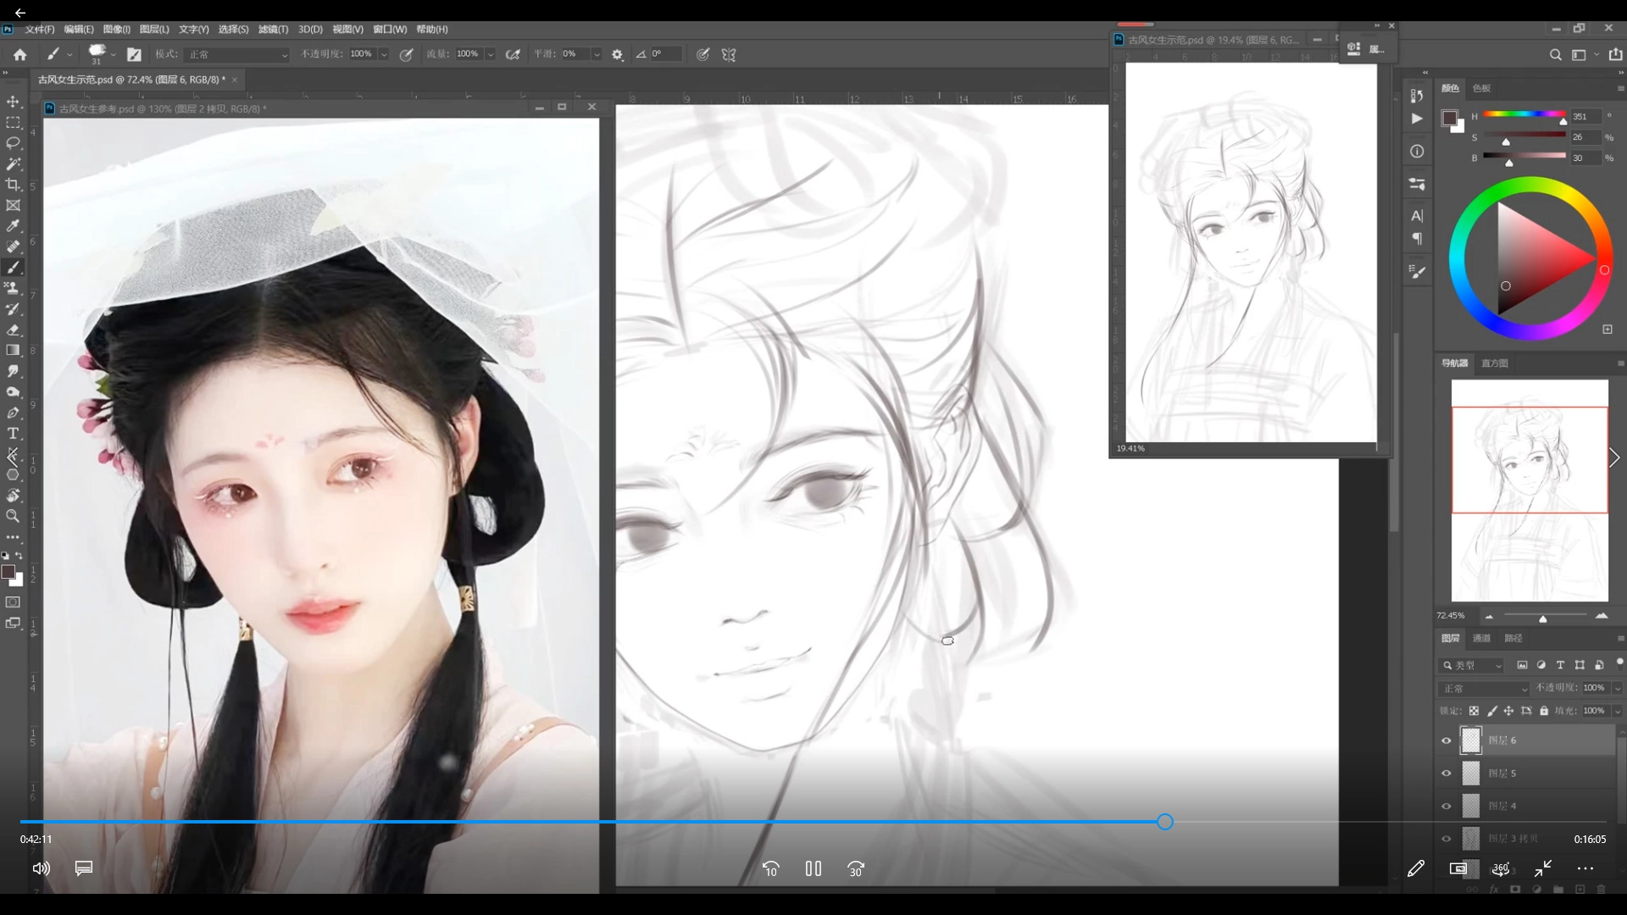Expand the opacity 100% dropdown arrow
This screenshot has width=1627, height=915.
[x=384, y=54]
